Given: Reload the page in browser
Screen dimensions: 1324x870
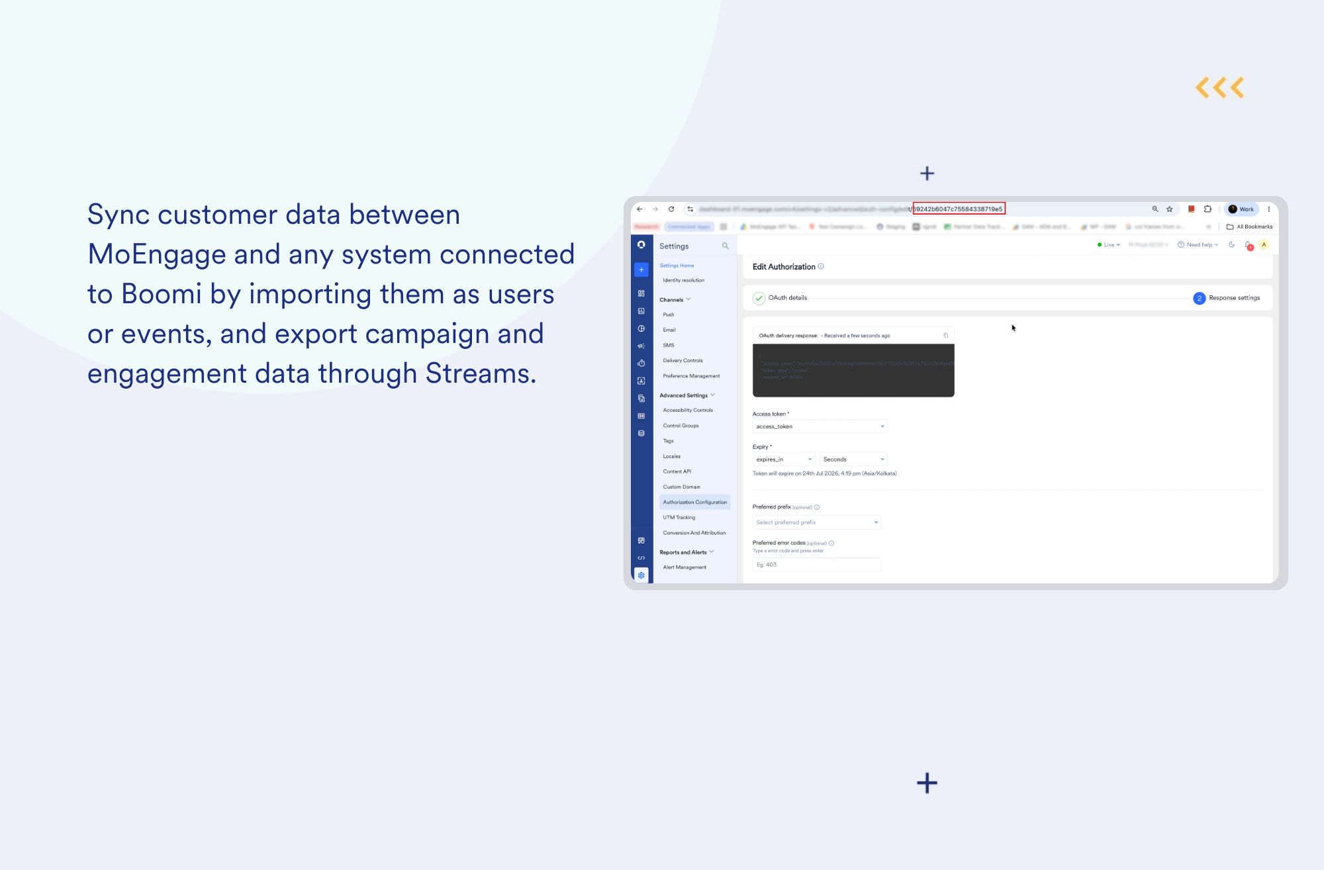Looking at the screenshot, I should [x=671, y=209].
